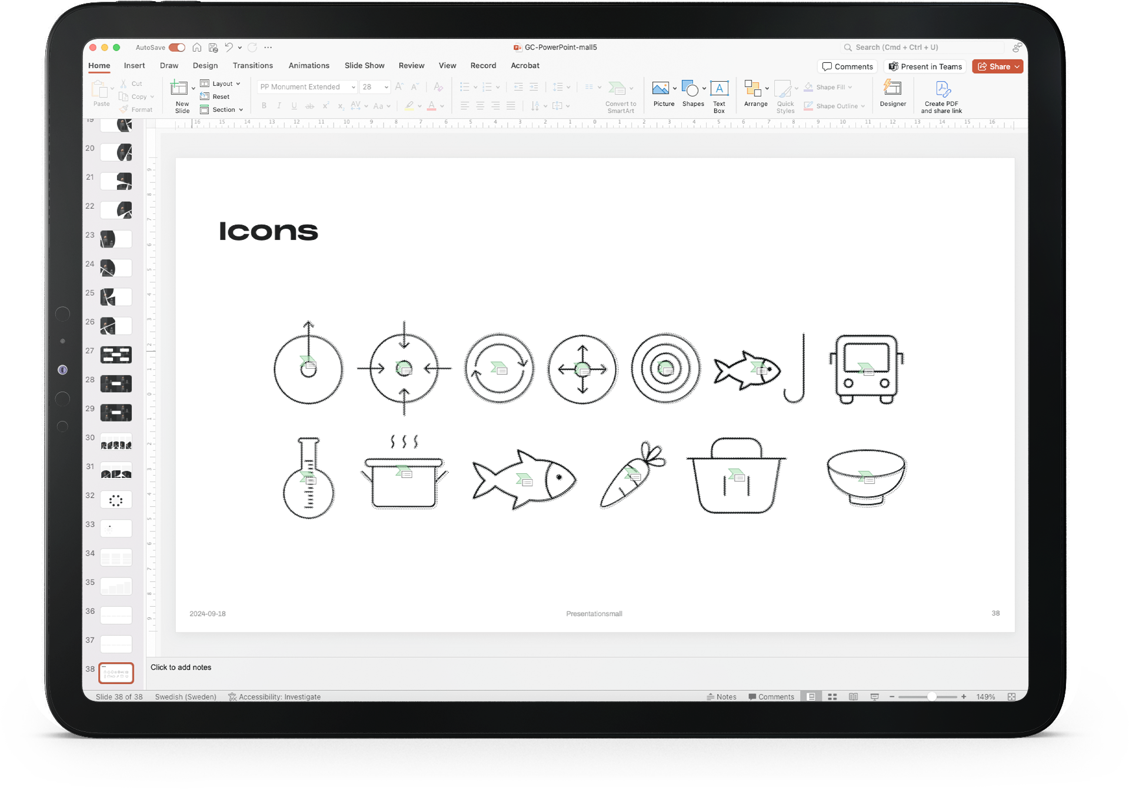This screenshot has height=789, width=1129.
Task: Open the more options ellipsis in title bar
Action: (268, 47)
